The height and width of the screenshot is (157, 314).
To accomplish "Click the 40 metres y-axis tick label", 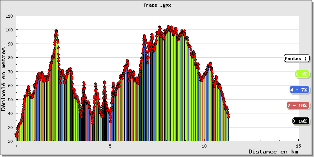I will tap(10, 113).
